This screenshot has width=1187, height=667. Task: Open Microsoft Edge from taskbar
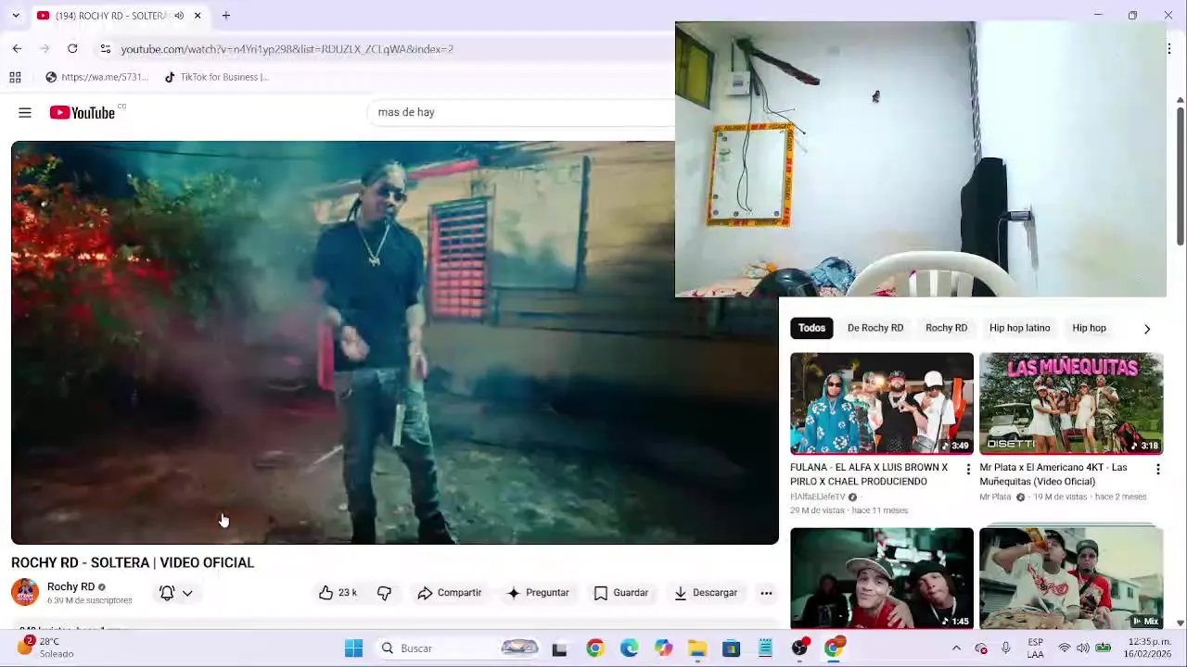tap(629, 648)
